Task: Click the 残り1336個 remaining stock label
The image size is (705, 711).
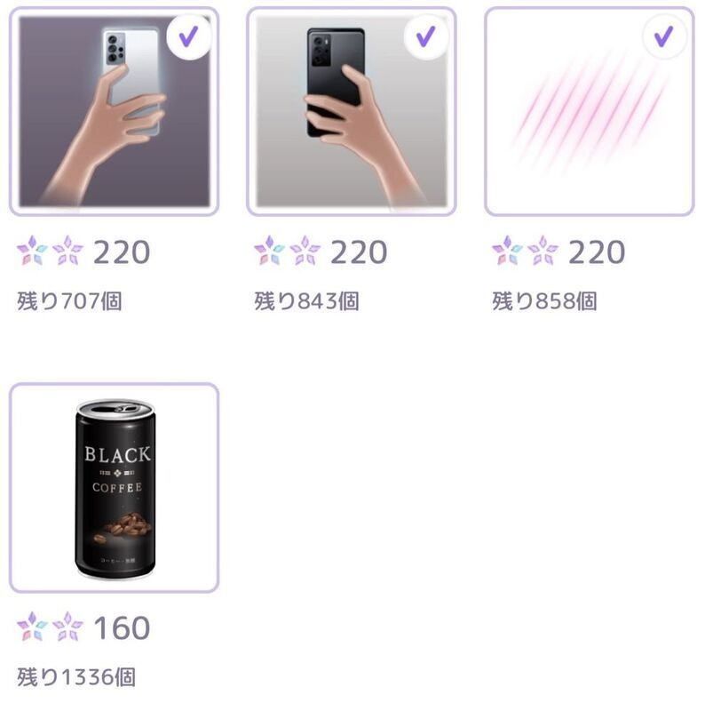Action: tap(76, 677)
